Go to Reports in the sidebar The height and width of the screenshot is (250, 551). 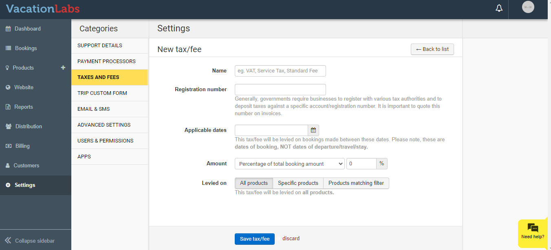click(x=23, y=107)
